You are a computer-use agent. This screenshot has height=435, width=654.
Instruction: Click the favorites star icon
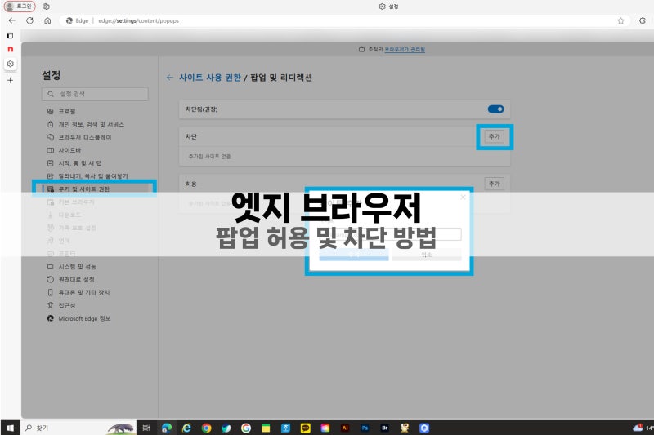tap(620, 21)
